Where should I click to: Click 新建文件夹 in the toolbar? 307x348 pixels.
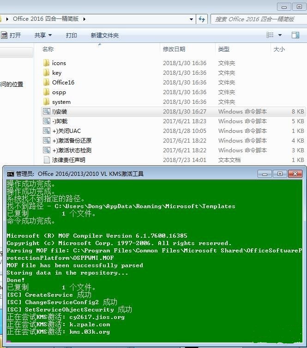[x=104, y=35]
